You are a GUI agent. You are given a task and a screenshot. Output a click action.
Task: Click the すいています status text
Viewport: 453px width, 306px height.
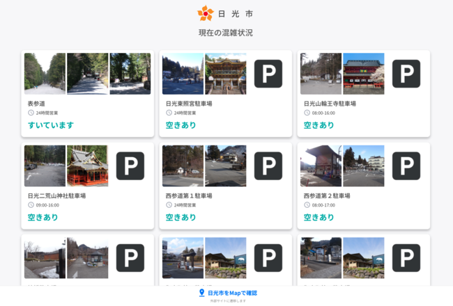click(x=51, y=125)
